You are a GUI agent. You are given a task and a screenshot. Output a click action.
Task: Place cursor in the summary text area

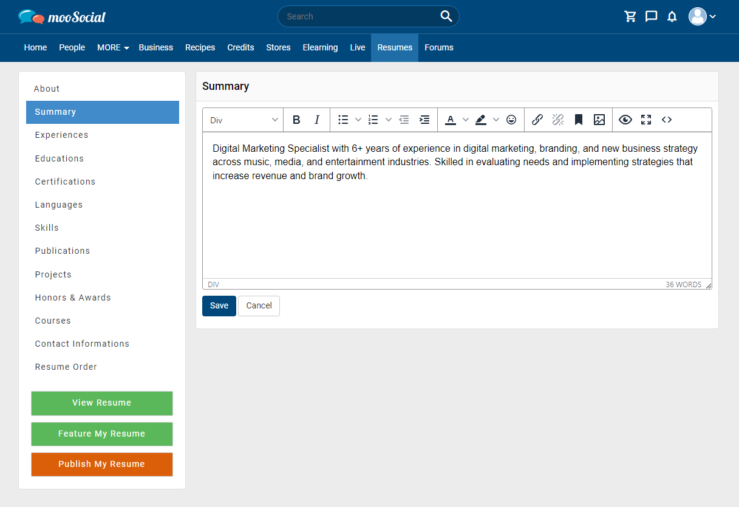(x=457, y=205)
